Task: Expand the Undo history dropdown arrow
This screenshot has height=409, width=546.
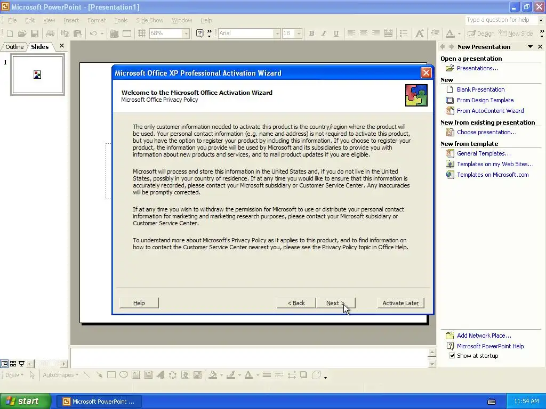Action: [x=102, y=34]
